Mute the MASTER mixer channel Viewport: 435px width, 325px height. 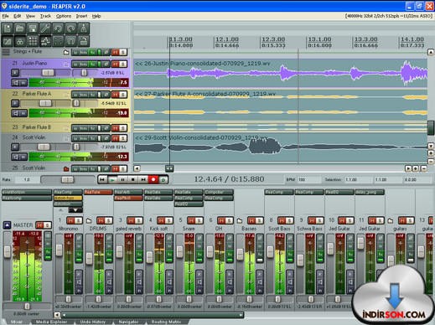point(40,225)
